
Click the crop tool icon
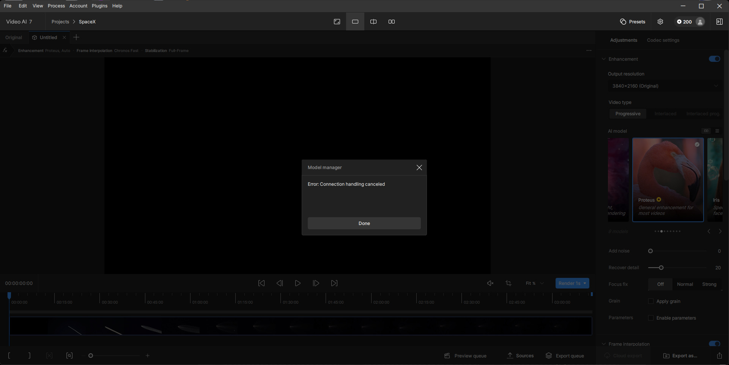point(509,283)
